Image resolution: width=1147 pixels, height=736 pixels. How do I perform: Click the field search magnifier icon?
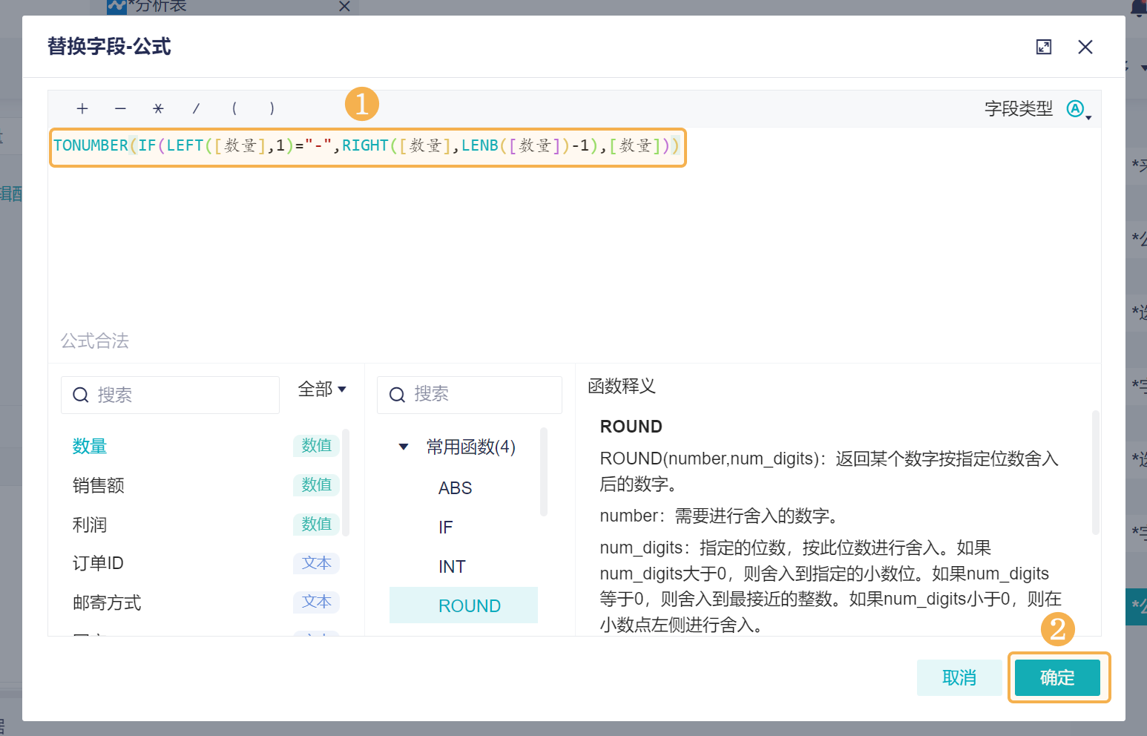click(81, 395)
